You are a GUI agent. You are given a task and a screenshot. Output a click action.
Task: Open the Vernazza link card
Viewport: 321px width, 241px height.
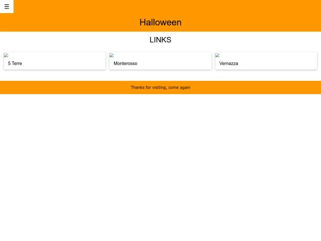266,61
